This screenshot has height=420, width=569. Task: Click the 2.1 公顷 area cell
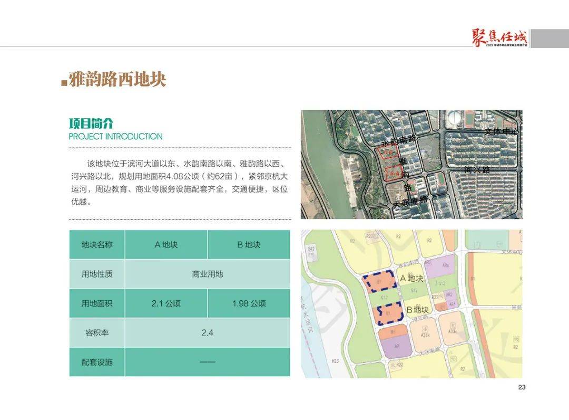166,303
